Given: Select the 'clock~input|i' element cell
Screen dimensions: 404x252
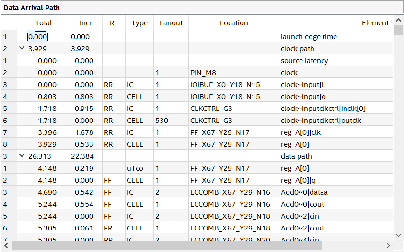Looking at the screenshot, I should 336,85.
